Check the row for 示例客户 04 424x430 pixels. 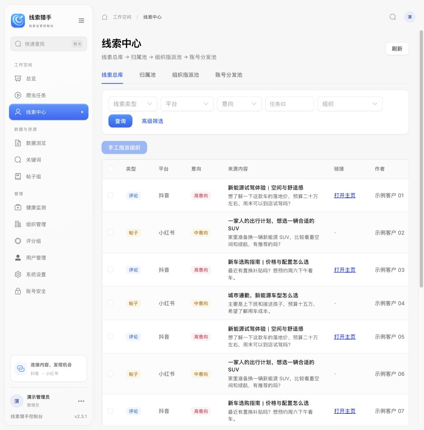click(110, 303)
